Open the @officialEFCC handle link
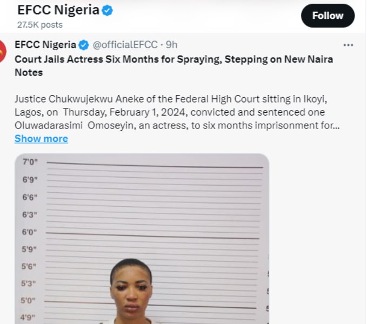The width and height of the screenshot is (380, 324). (x=125, y=45)
